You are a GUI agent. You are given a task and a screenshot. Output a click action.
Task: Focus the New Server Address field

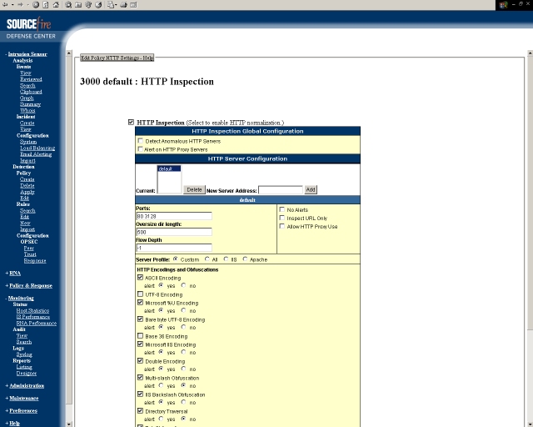pos(281,190)
